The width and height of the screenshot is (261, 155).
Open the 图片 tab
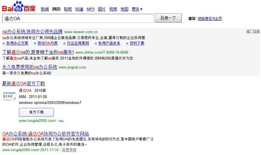tap(102, 9)
